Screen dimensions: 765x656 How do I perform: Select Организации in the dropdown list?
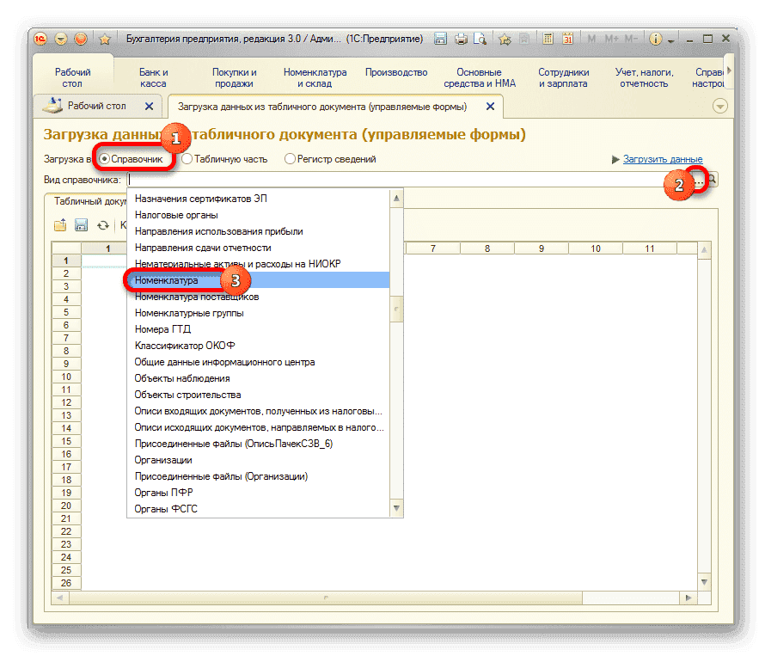click(163, 460)
